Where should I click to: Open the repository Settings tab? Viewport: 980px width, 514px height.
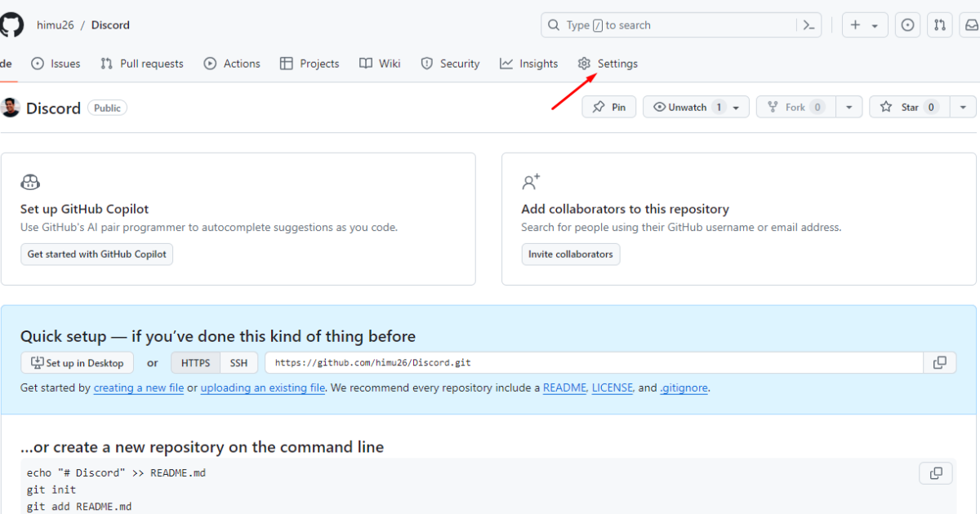608,64
